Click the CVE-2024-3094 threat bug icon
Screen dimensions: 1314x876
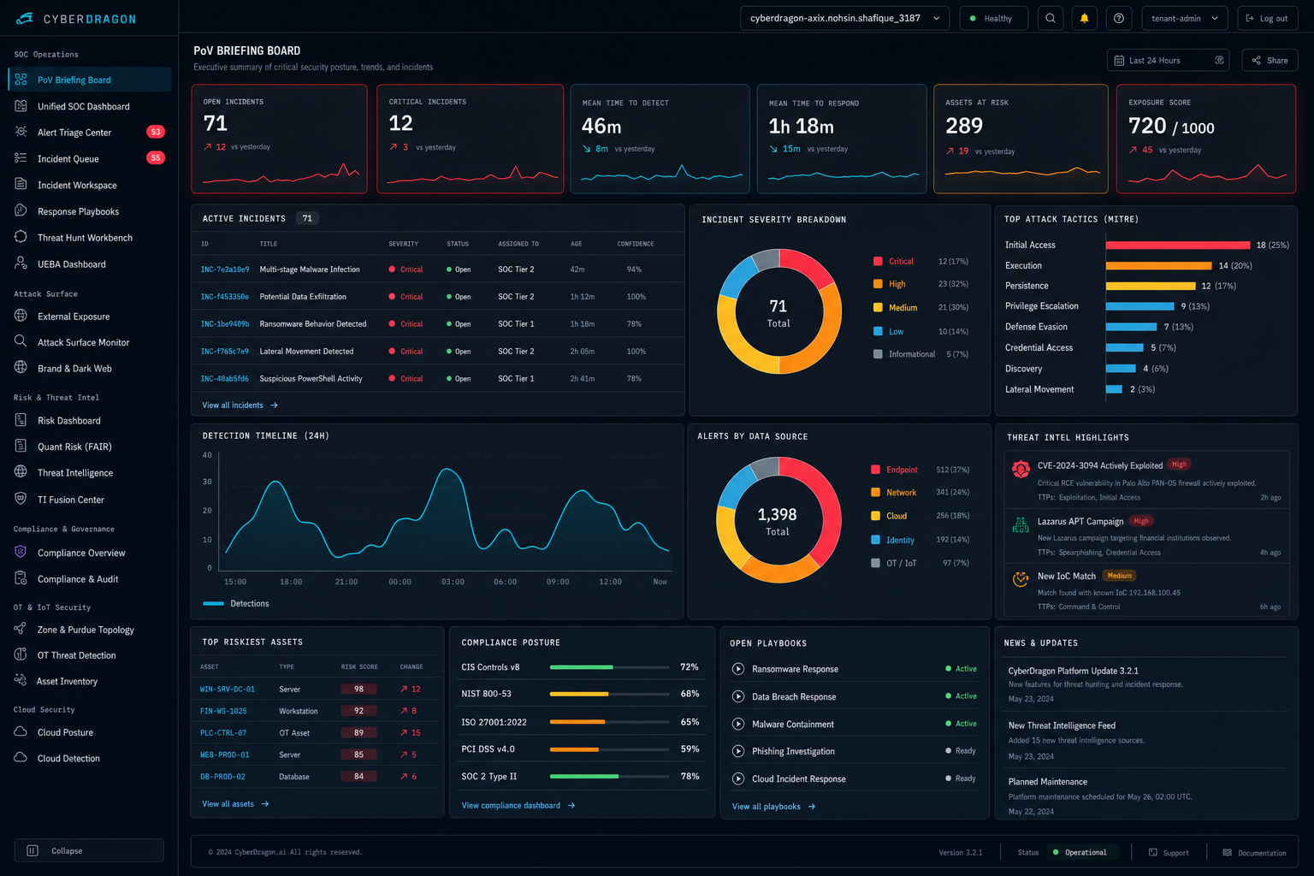coord(1021,469)
